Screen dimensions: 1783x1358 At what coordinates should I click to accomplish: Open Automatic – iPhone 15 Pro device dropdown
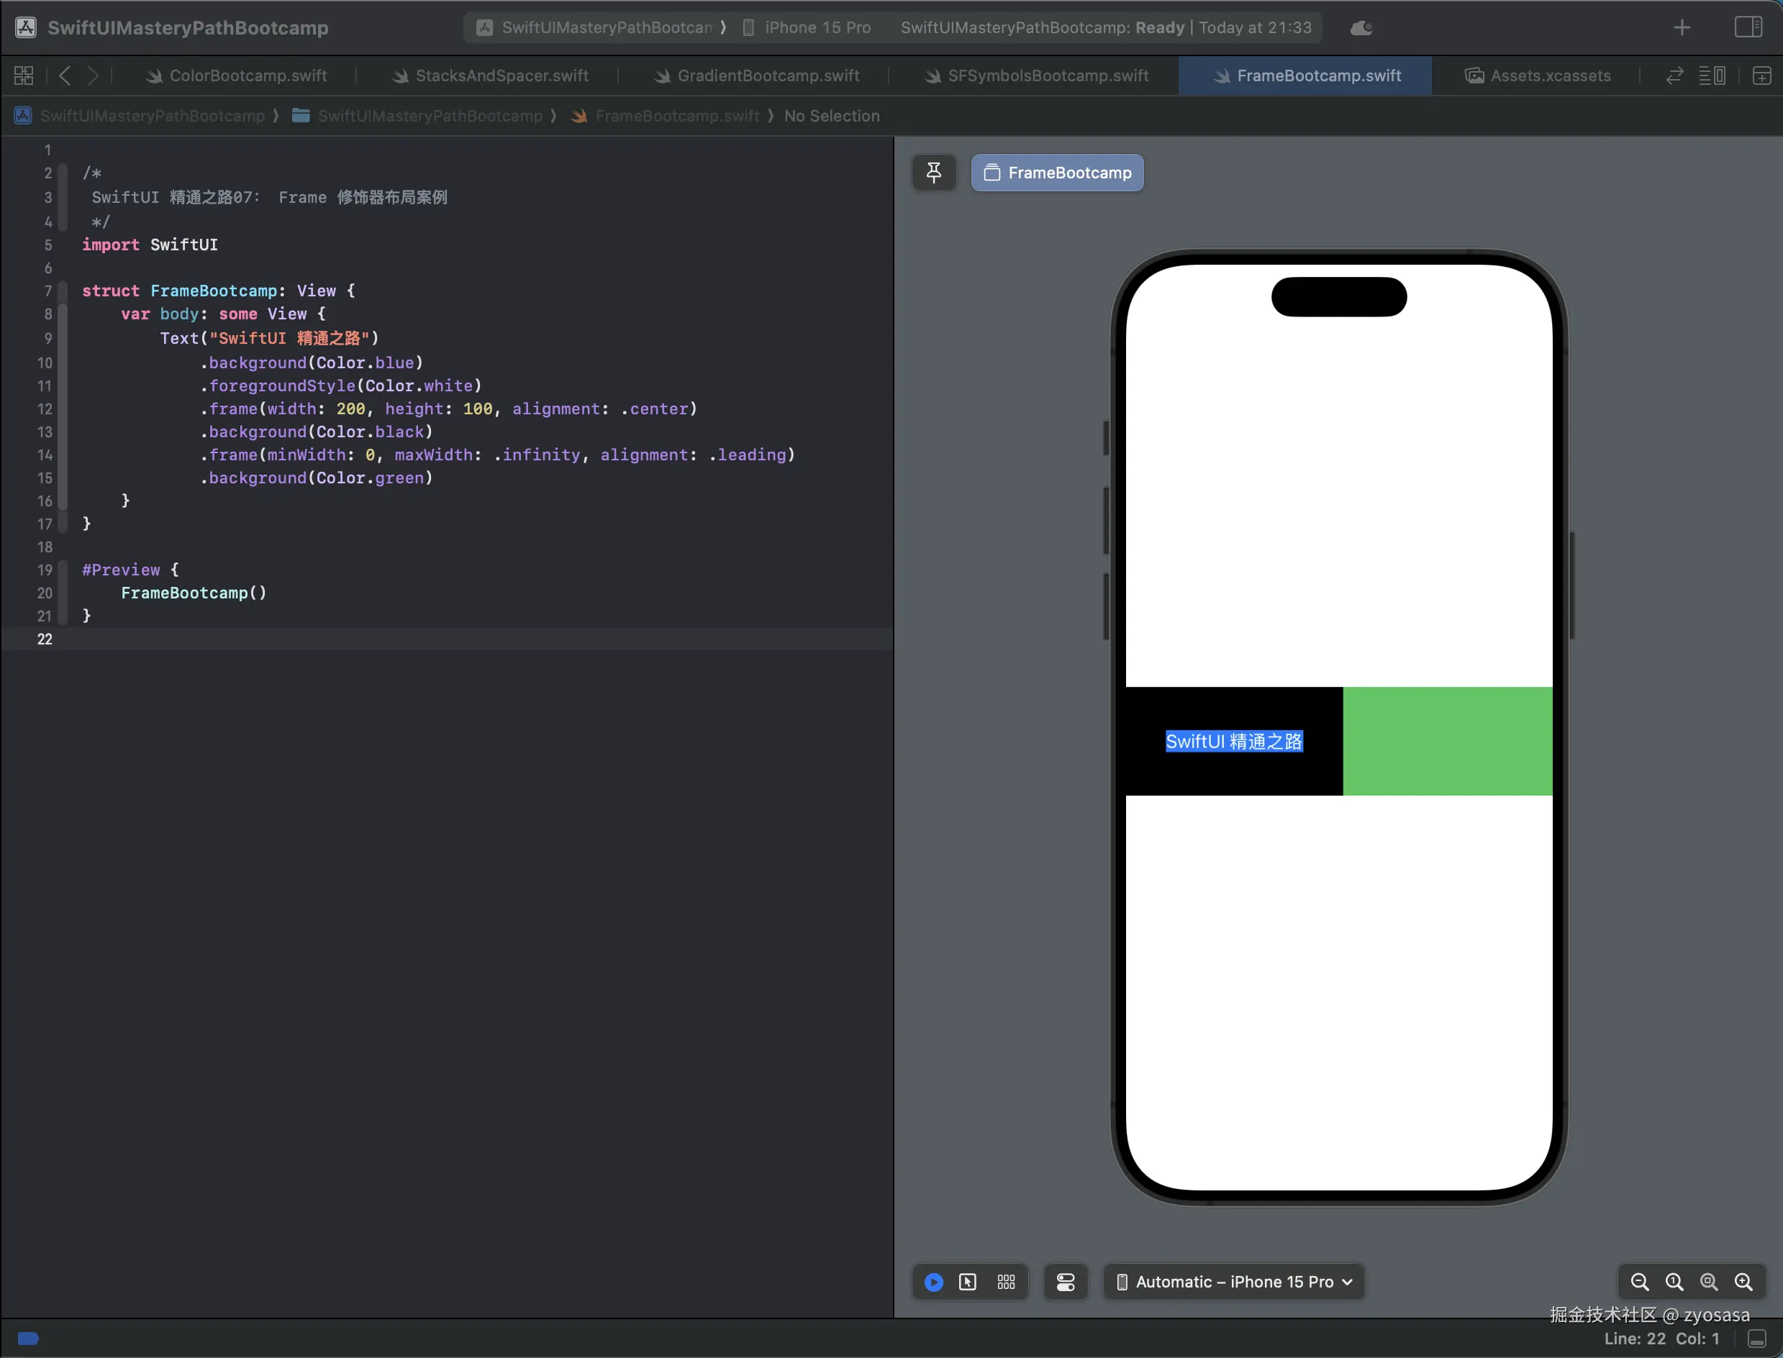click(x=1234, y=1281)
